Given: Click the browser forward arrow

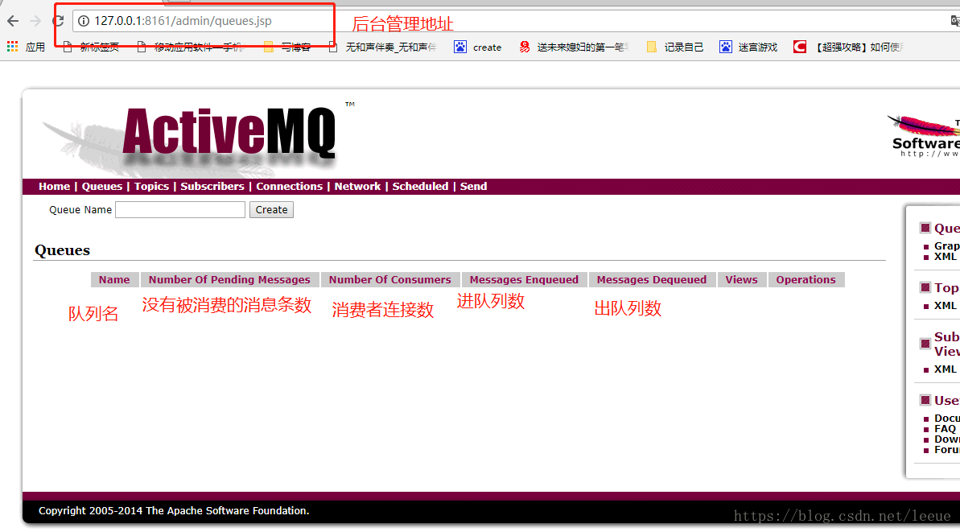Looking at the screenshot, I should [x=35, y=22].
